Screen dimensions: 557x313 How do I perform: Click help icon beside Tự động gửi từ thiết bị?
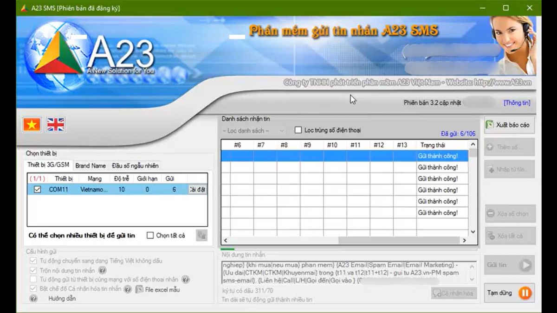point(185,280)
